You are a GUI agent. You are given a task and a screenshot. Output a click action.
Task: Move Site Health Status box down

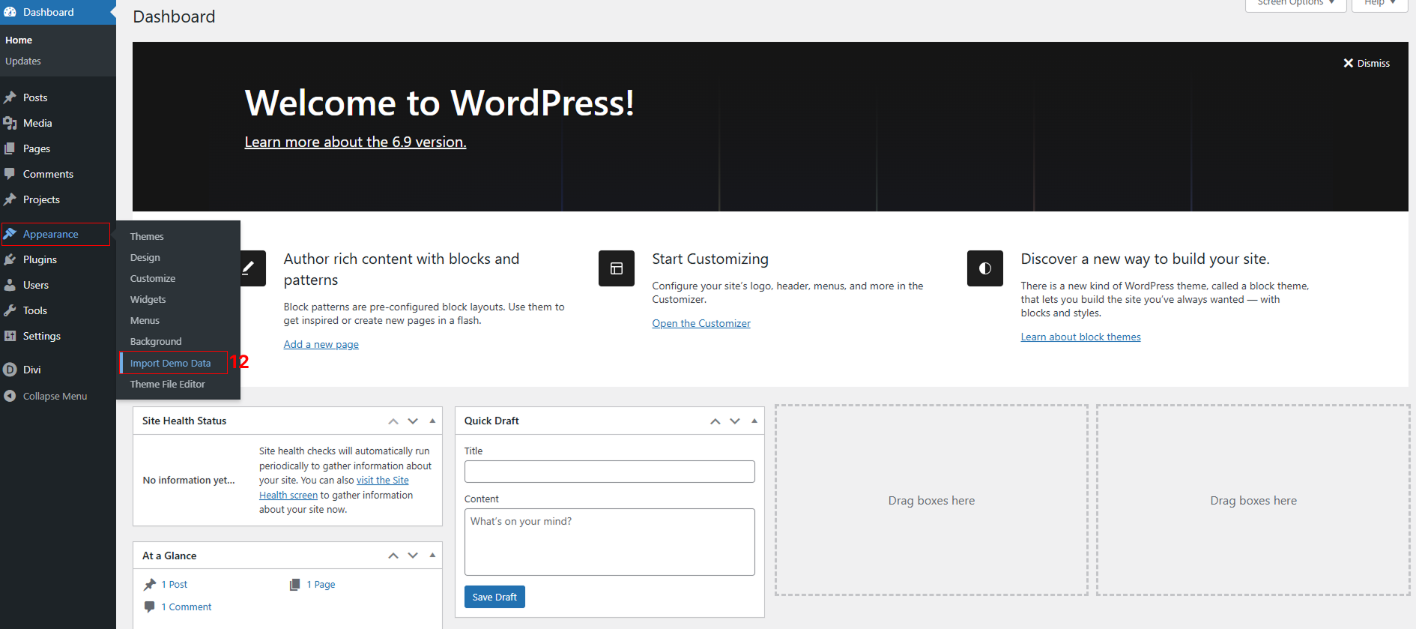coord(413,421)
